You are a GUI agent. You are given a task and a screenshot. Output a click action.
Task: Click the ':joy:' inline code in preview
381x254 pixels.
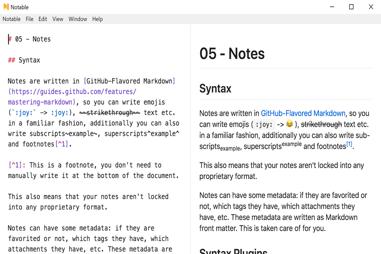click(x=264, y=125)
